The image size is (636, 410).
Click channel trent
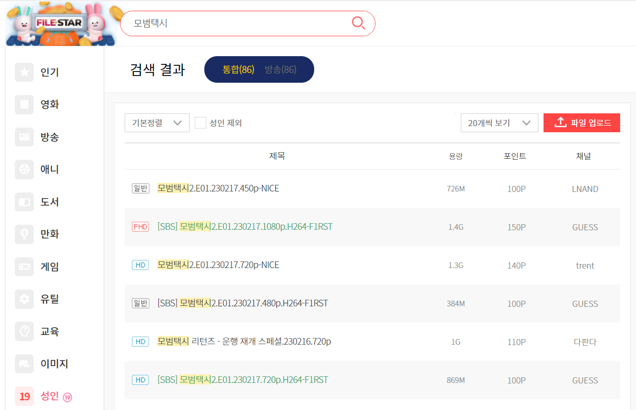coord(585,266)
